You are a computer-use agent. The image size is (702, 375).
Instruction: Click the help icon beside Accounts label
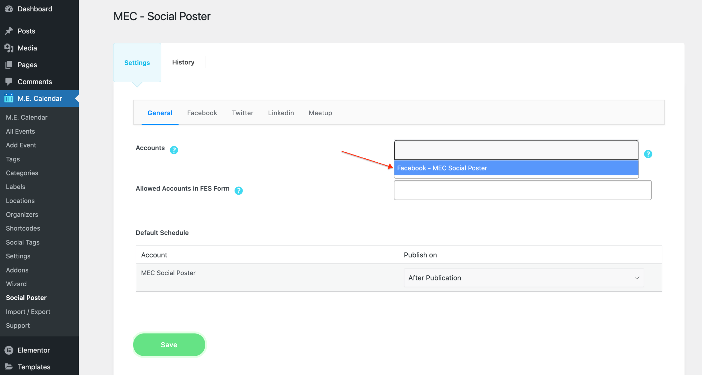174,150
